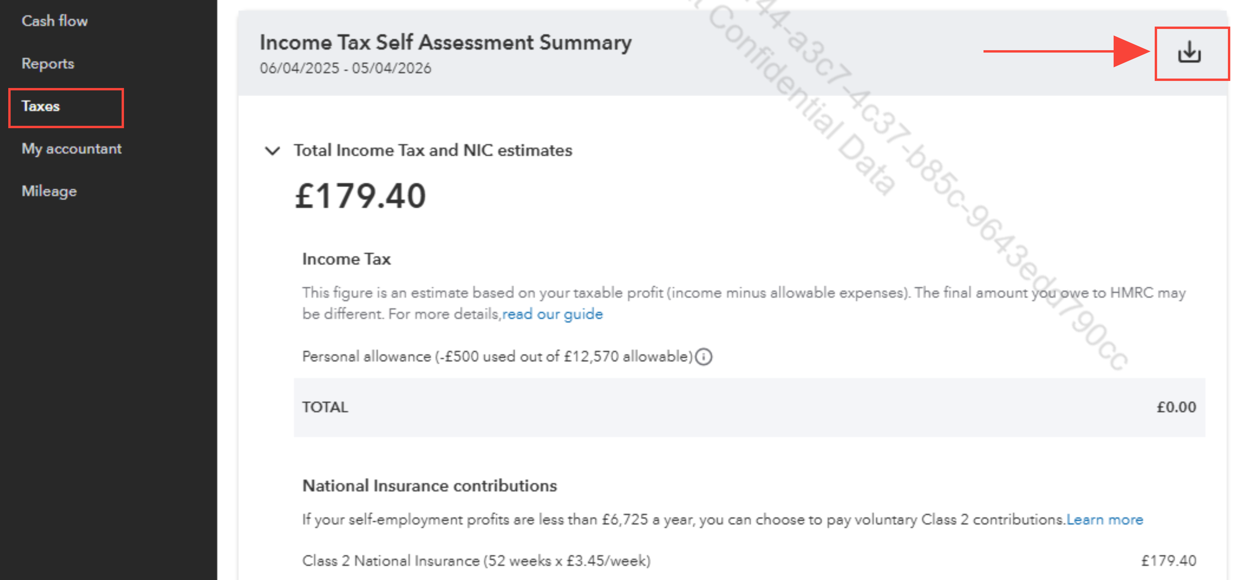Click the £0.00 income tax total
Viewport: 1235px width, 580px height.
coord(1176,407)
